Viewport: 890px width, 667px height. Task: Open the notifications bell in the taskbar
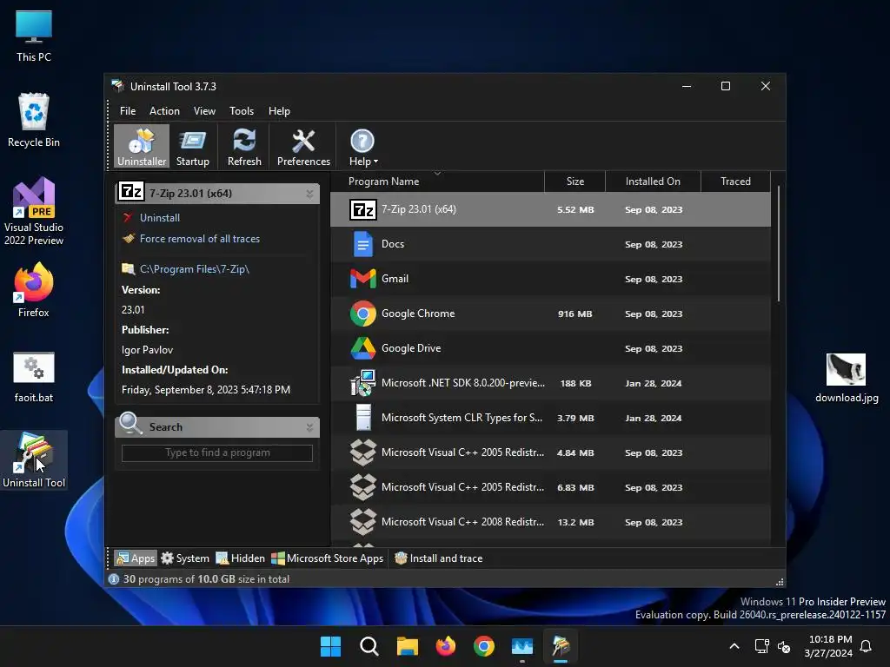pyautogui.click(x=866, y=646)
